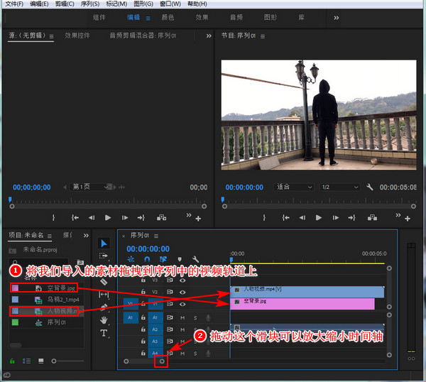This screenshot has width=426, height=382.
Task: Click the Add Marker icon in timeline
Action: (x=180, y=259)
